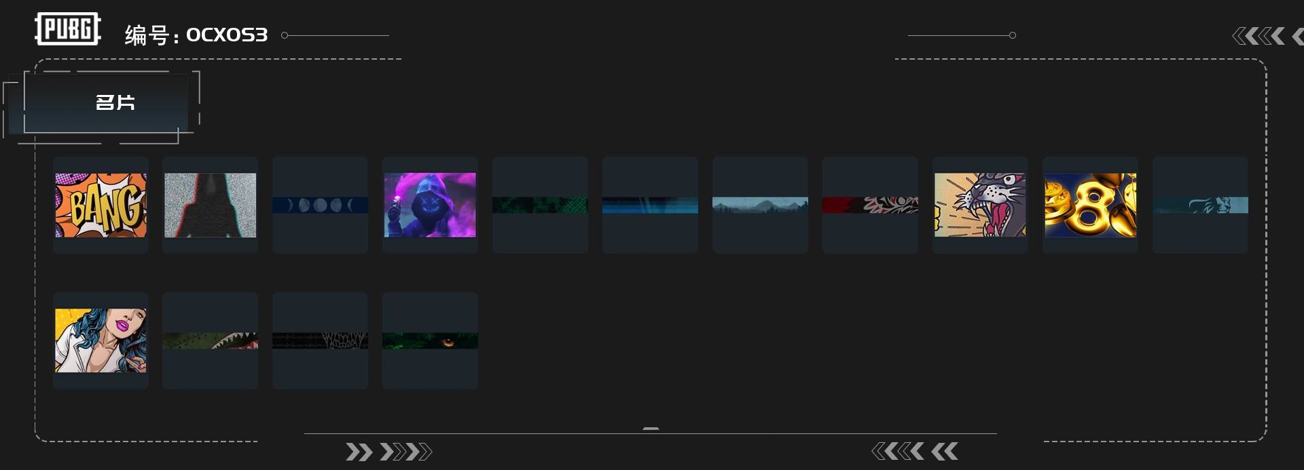
Task: Choose the moon phases banner namecard
Action: click(321, 205)
